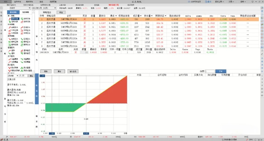Click the 加入自选 button
The height and width of the screenshot is (141, 264).
click(73, 71)
